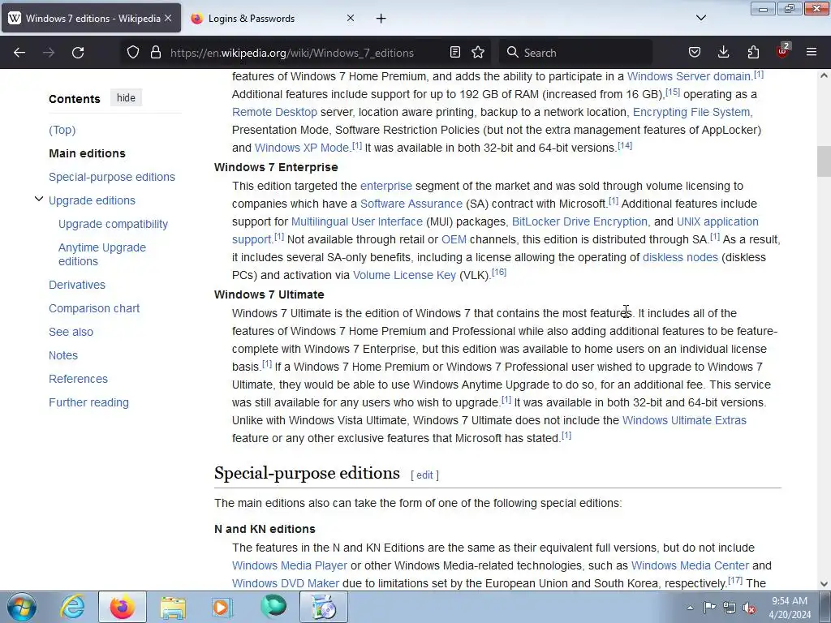Jump to References section
This screenshot has height=623, width=831.
(x=78, y=379)
